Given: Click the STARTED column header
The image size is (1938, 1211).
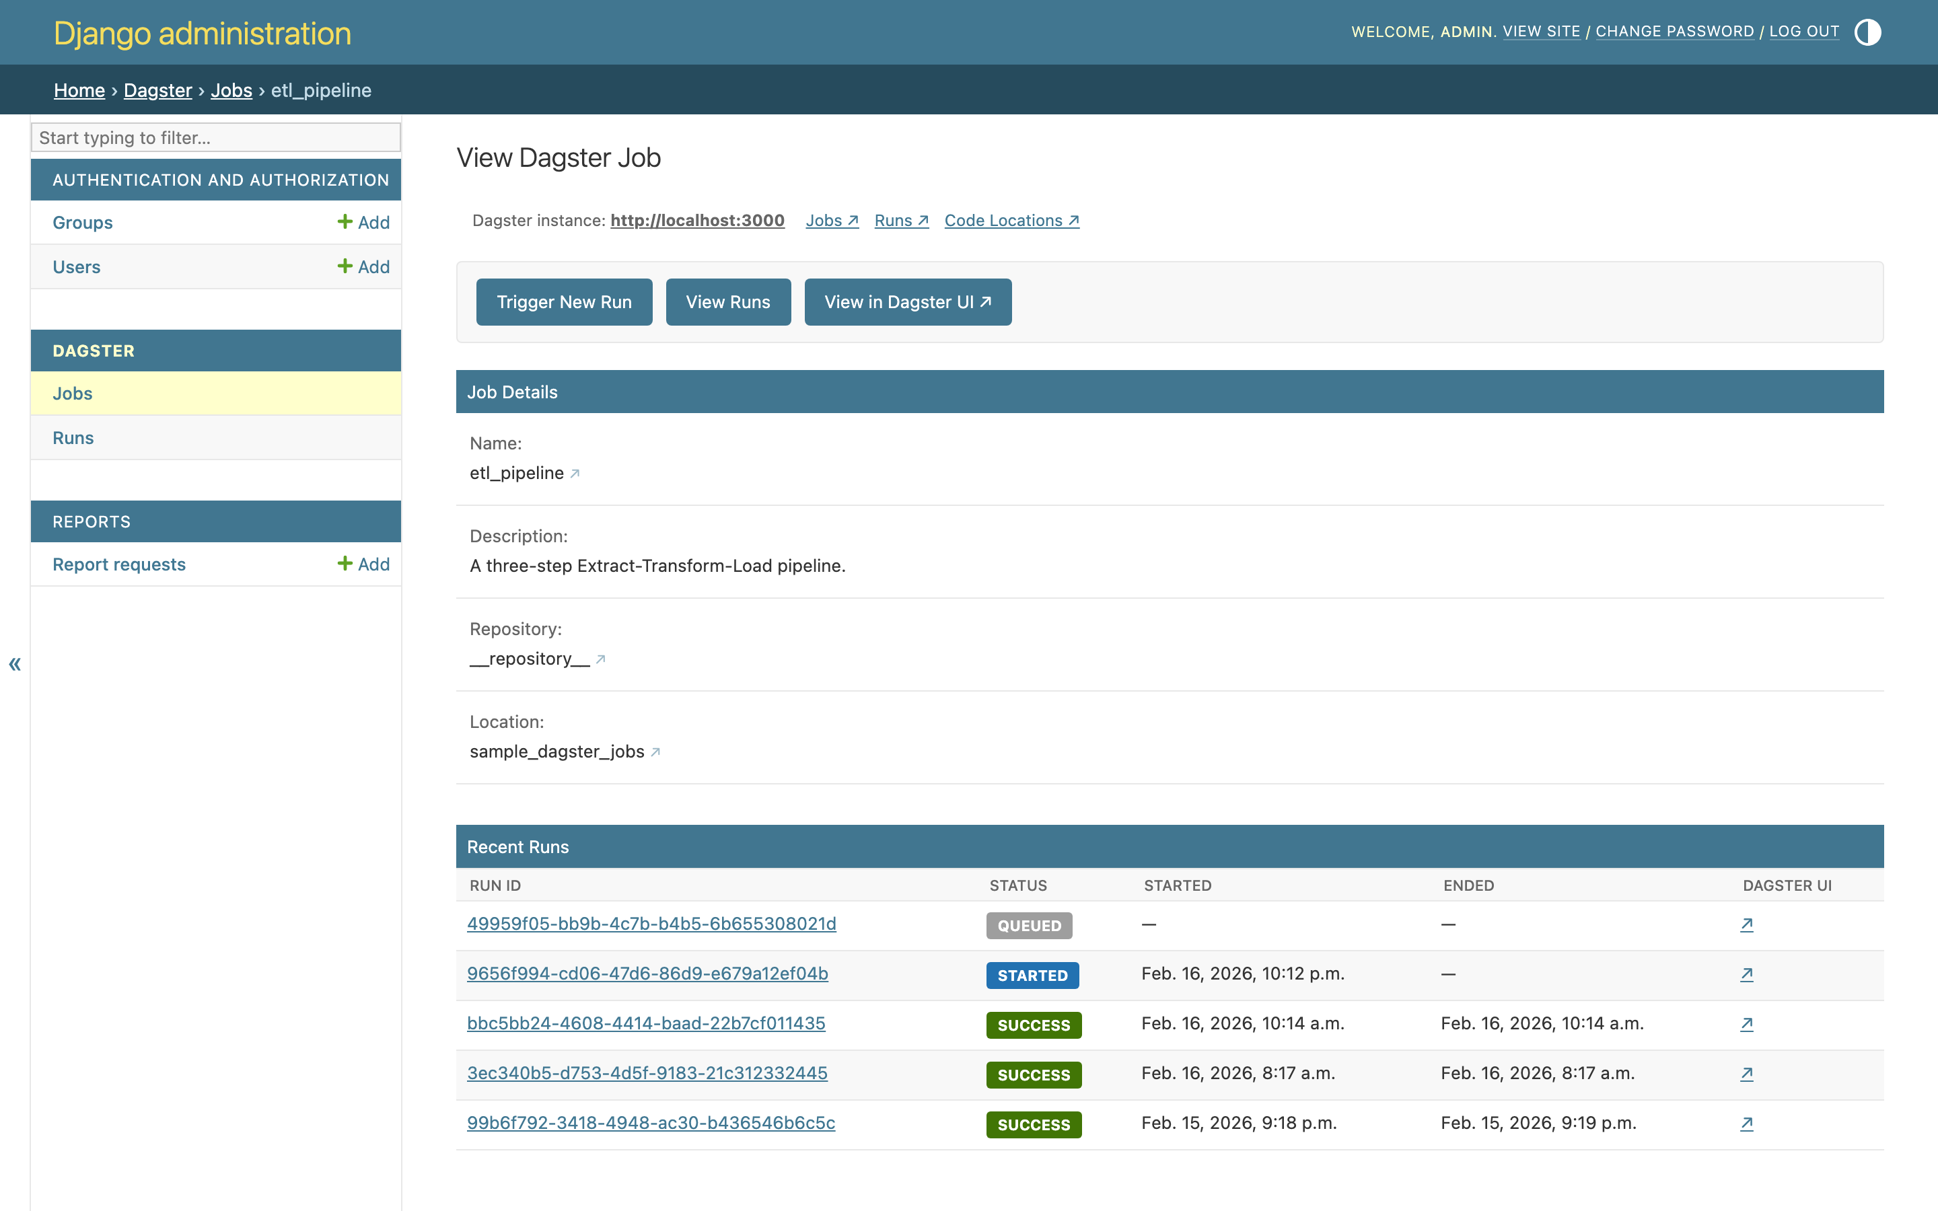Looking at the screenshot, I should pos(1178,885).
